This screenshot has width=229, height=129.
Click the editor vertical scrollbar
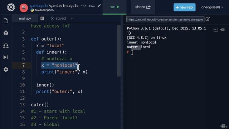coord(119,51)
